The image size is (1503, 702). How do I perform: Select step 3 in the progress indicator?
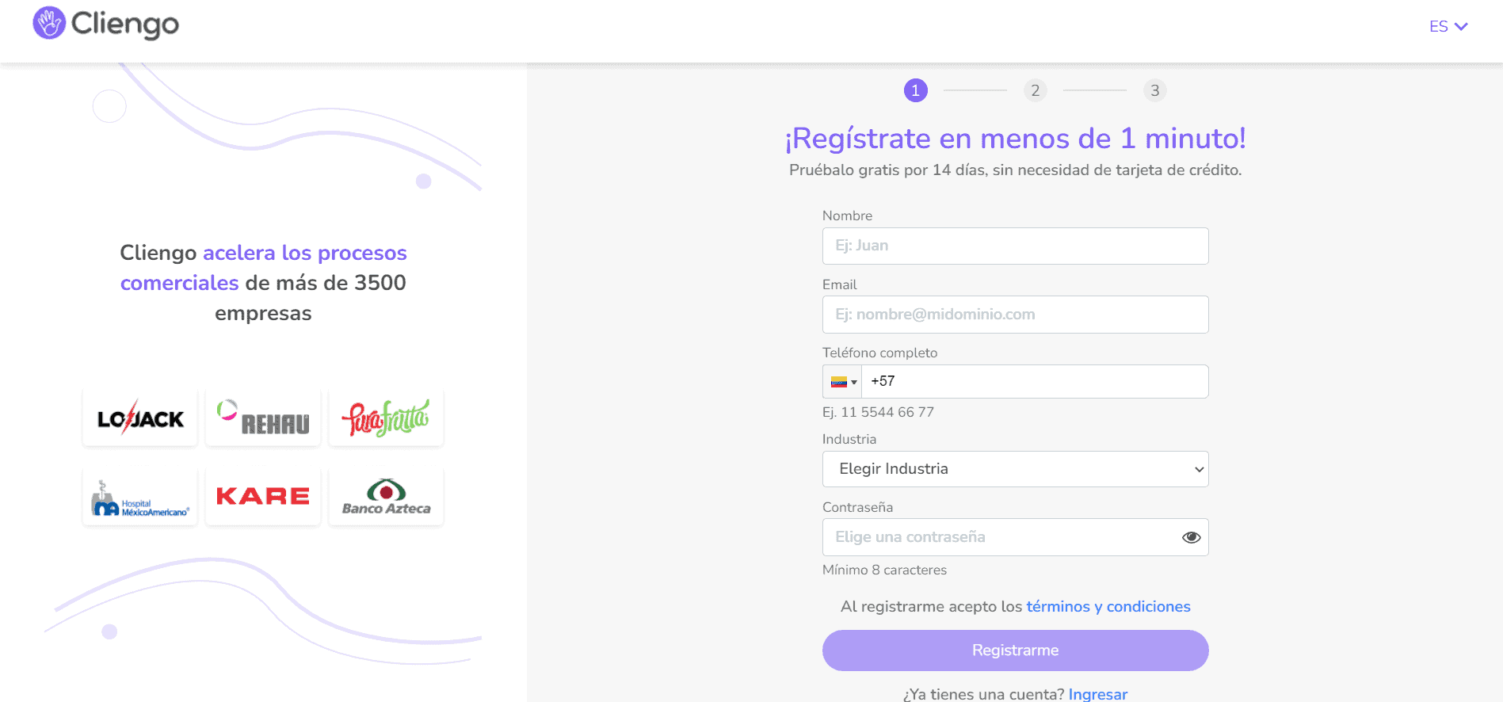1154,90
